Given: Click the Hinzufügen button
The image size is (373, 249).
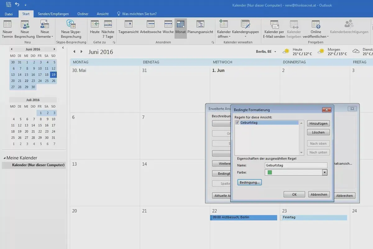Looking at the screenshot, I should click(x=318, y=124).
